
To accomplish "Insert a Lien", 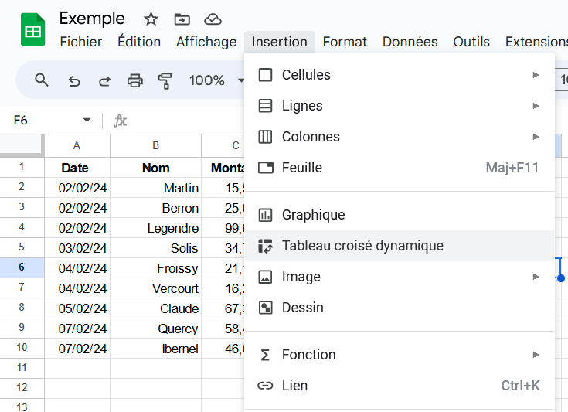I will click(400, 386).
